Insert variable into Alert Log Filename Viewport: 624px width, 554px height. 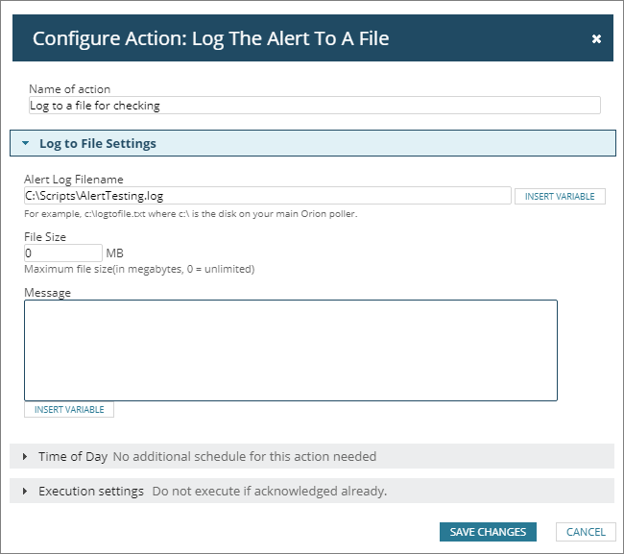[560, 196]
